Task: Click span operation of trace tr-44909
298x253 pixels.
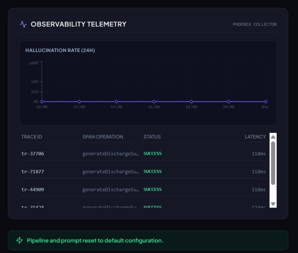Action: point(111,189)
